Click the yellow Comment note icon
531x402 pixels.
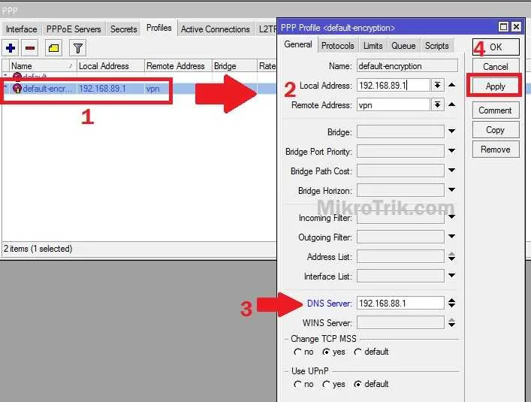point(53,48)
